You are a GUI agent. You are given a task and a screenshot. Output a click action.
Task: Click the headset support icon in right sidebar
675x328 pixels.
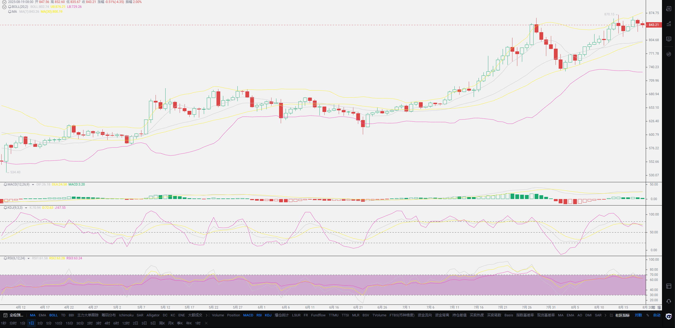(669, 301)
